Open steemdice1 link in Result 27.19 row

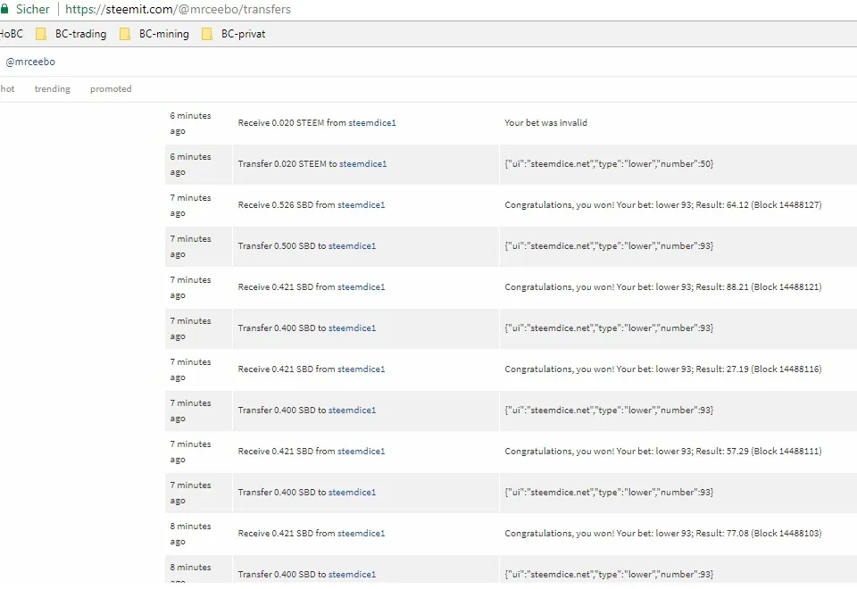pos(362,369)
